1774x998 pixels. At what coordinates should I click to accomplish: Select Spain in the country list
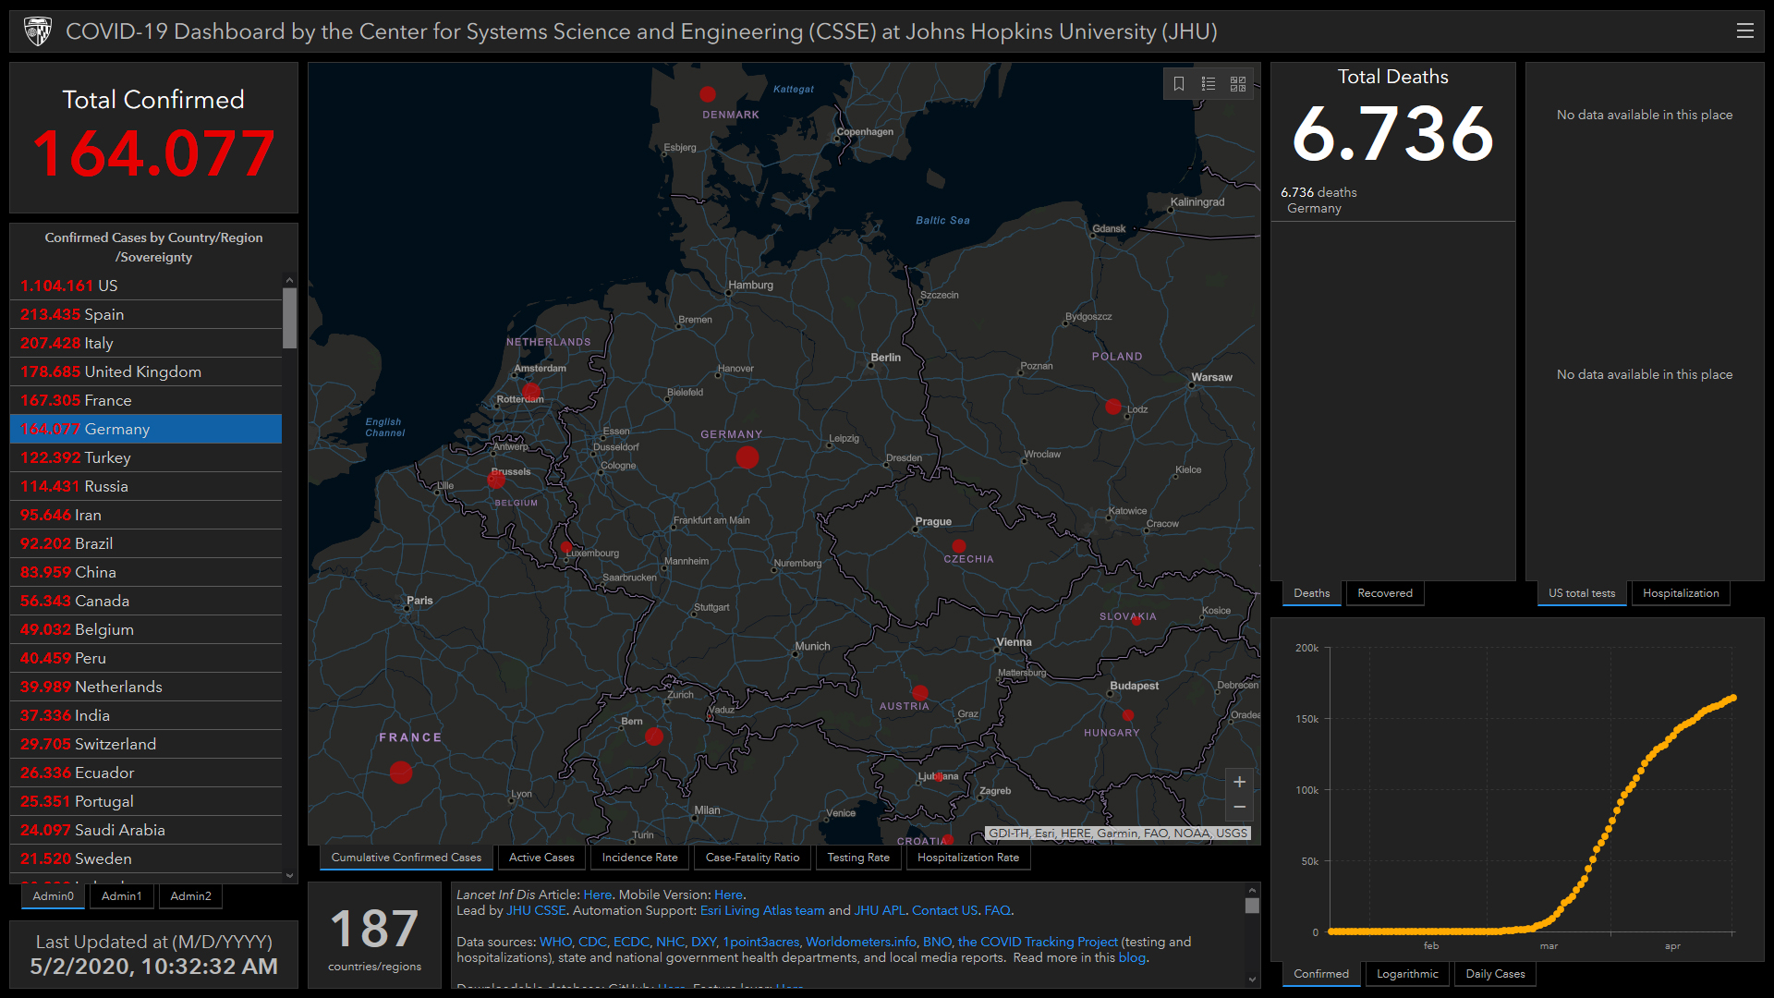146,314
